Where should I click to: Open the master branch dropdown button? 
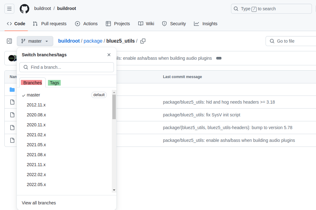click(x=35, y=41)
